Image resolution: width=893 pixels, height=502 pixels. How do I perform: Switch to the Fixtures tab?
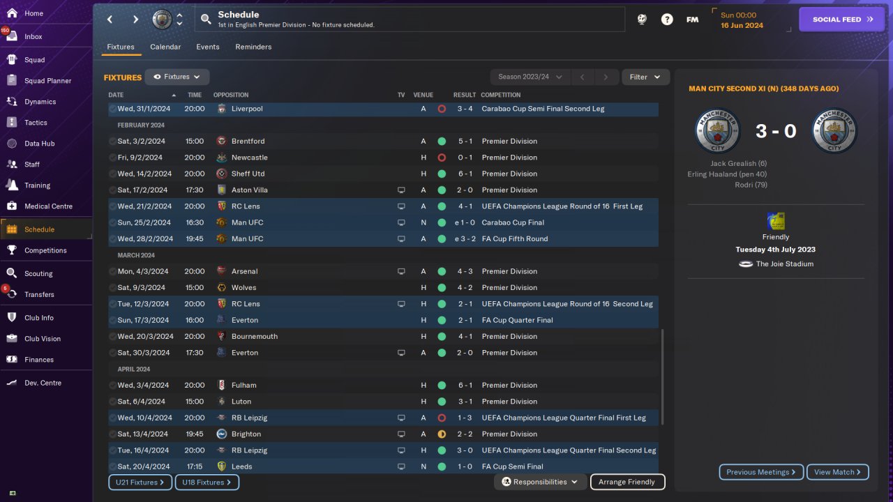(121, 47)
